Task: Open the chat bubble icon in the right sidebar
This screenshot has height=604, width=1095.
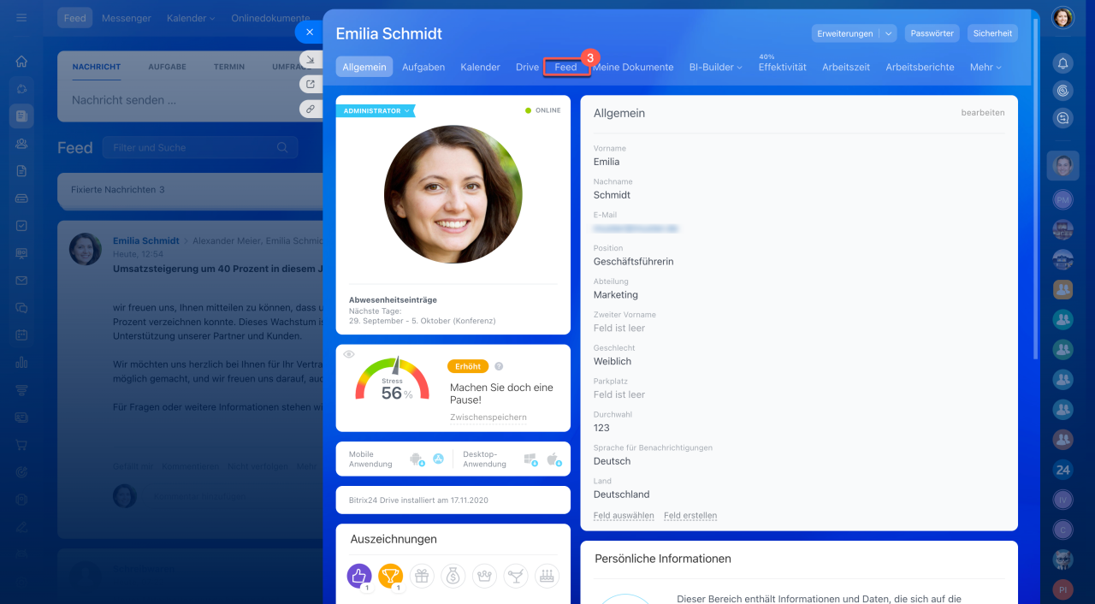Action: coord(1062,119)
